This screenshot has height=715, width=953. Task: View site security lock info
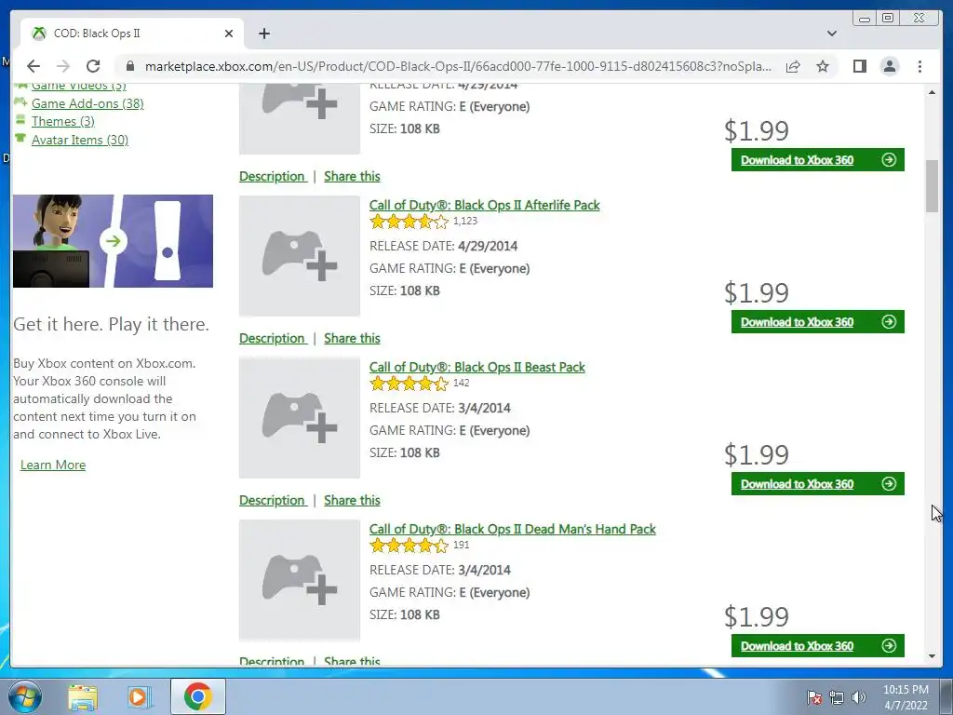coord(130,66)
